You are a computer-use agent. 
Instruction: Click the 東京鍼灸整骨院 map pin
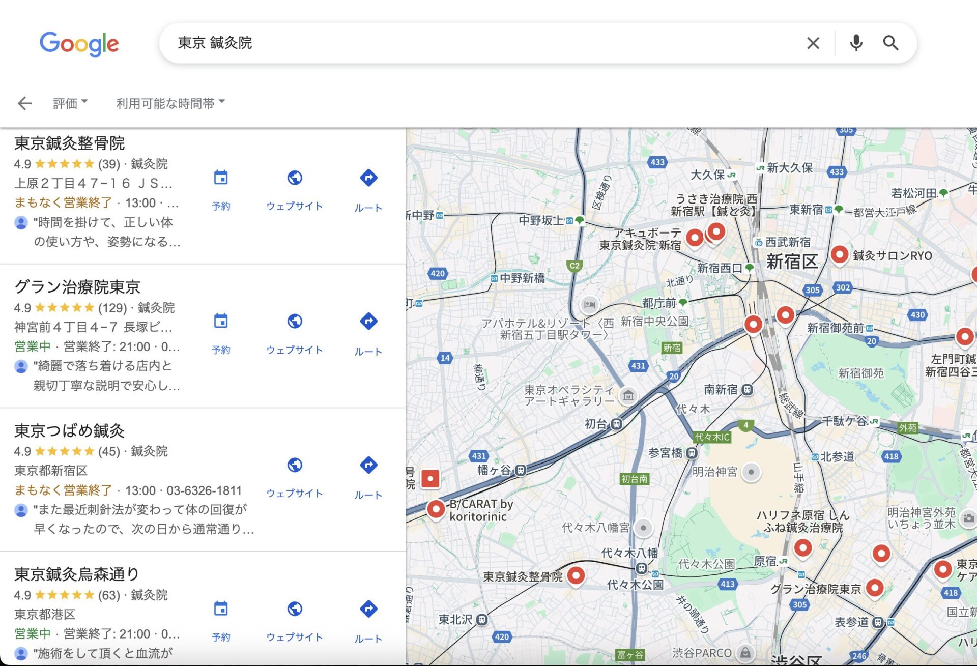coord(576,576)
